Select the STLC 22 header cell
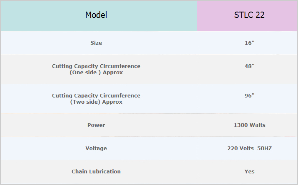Viewport: 298px width, 185px height. [x=249, y=15]
